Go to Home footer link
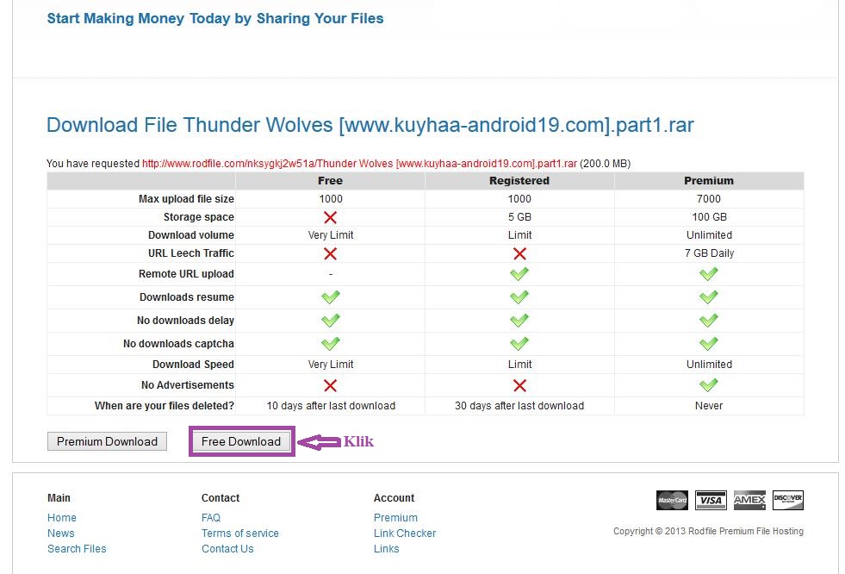Viewport: 845px width, 574px height. (62, 517)
